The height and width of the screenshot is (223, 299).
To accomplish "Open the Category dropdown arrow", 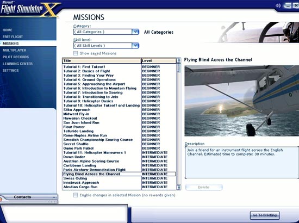I will tap(135, 32).
